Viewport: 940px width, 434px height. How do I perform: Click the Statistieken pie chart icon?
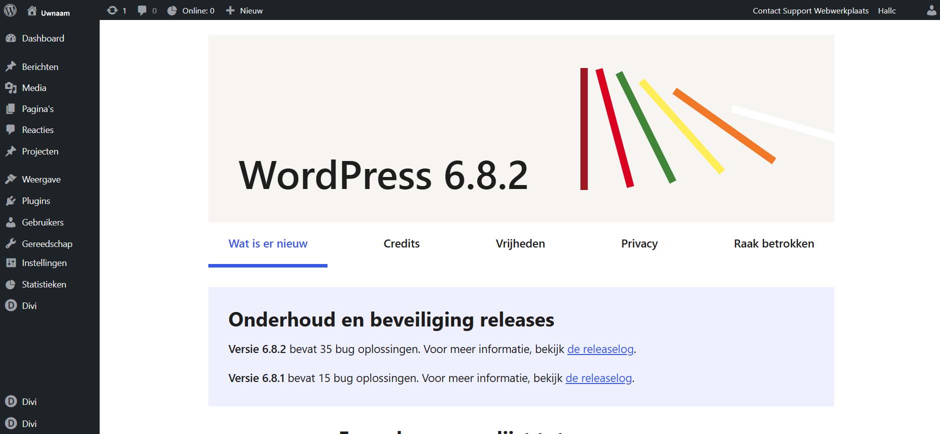coord(11,284)
